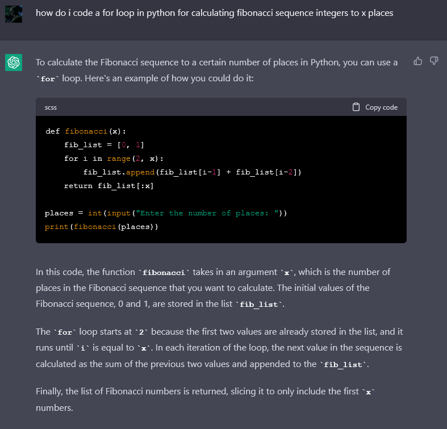Click the paragraph starting 'To calculate the Fibonacci'
447x429 pixels.
click(216, 70)
